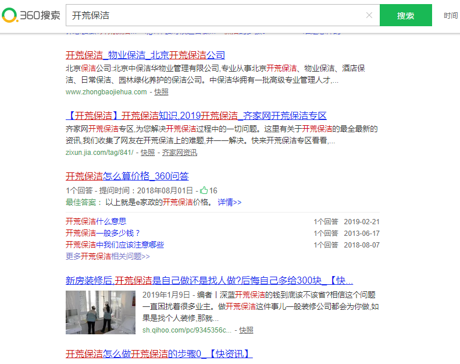Click the 360搜索 logo
The height and width of the screenshot is (364, 460).
point(31,15)
